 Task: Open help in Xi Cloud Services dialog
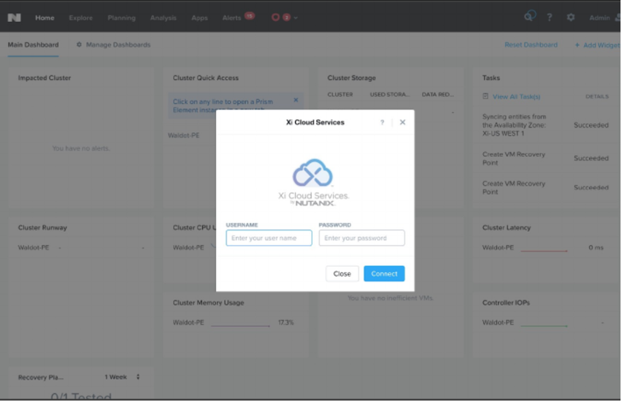(382, 123)
